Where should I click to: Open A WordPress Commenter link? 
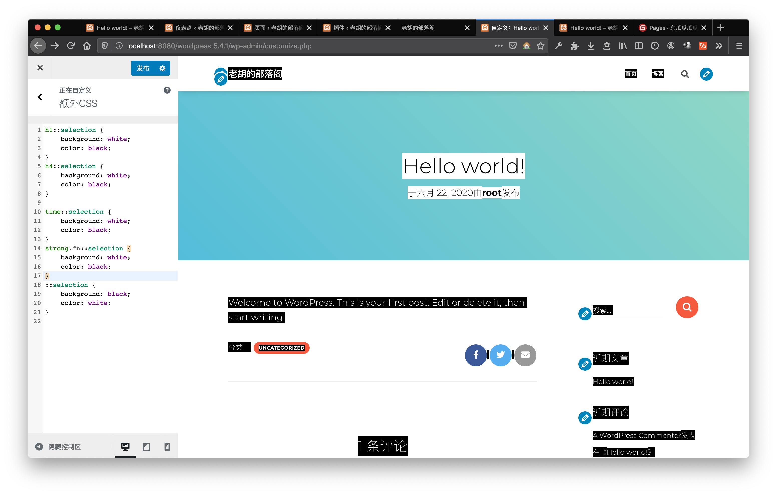[x=636, y=436]
